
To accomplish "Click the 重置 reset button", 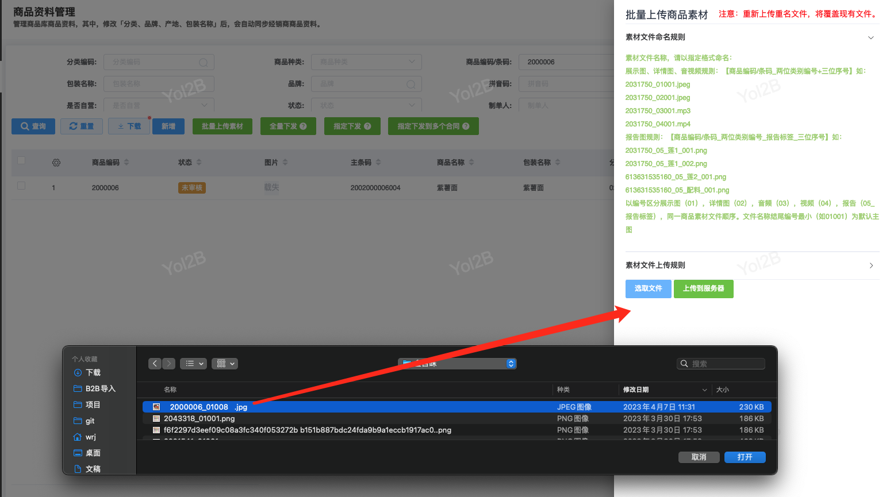I will [82, 126].
